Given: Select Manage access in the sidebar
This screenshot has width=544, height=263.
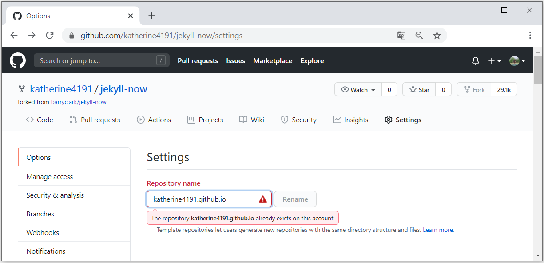Looking at the screenshot, I should click(74, 176).
